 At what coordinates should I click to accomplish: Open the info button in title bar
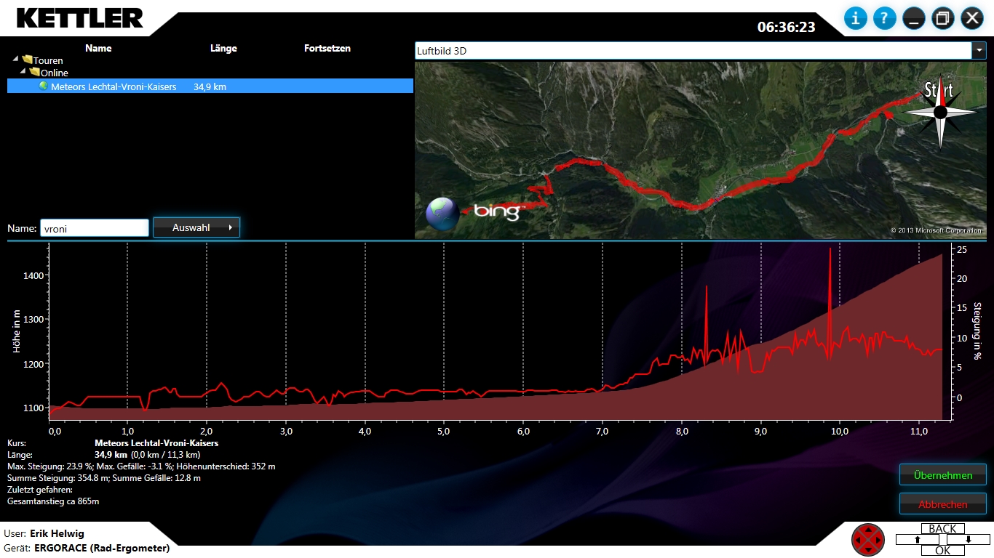point(855,18)
